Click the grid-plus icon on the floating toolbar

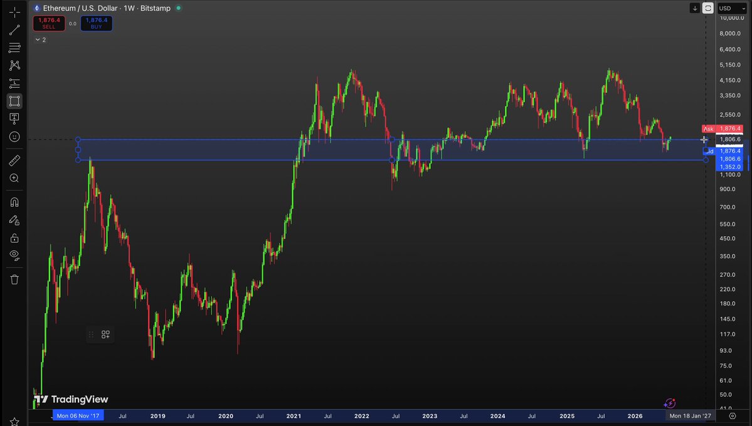105,335
